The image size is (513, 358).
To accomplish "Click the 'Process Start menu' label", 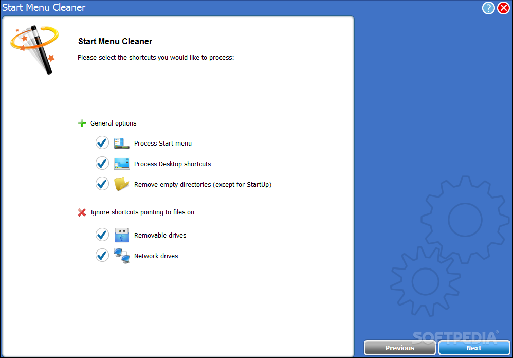I will 163,144.
